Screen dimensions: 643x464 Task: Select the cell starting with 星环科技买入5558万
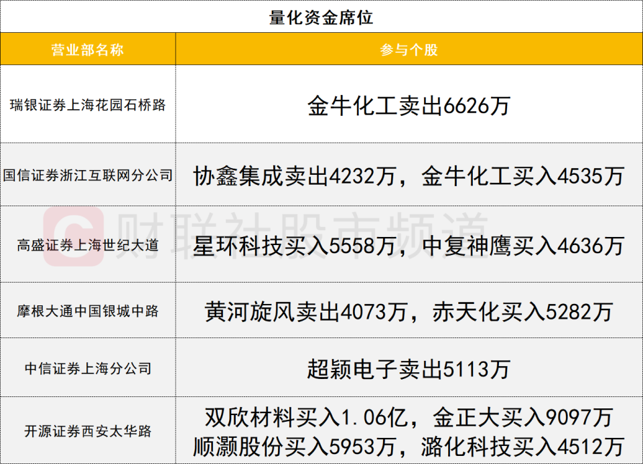point(409,244)
